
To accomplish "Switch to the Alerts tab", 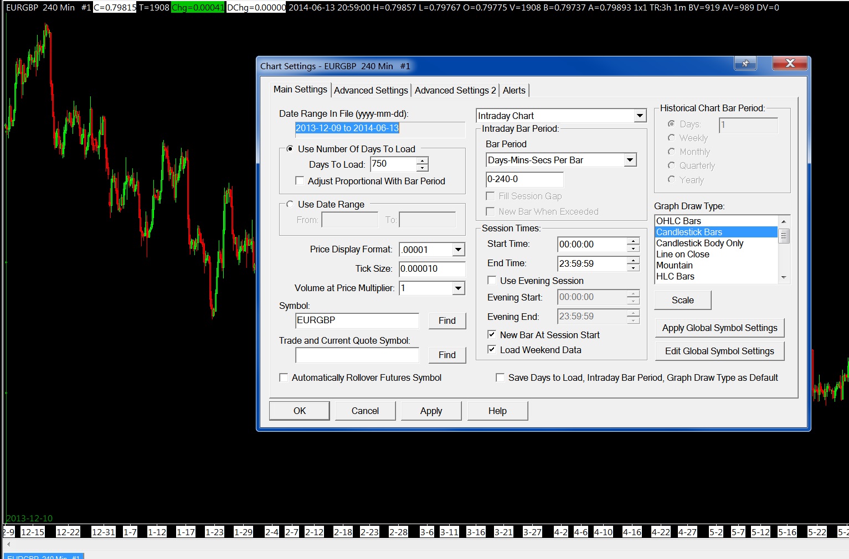I will point(514,90).
